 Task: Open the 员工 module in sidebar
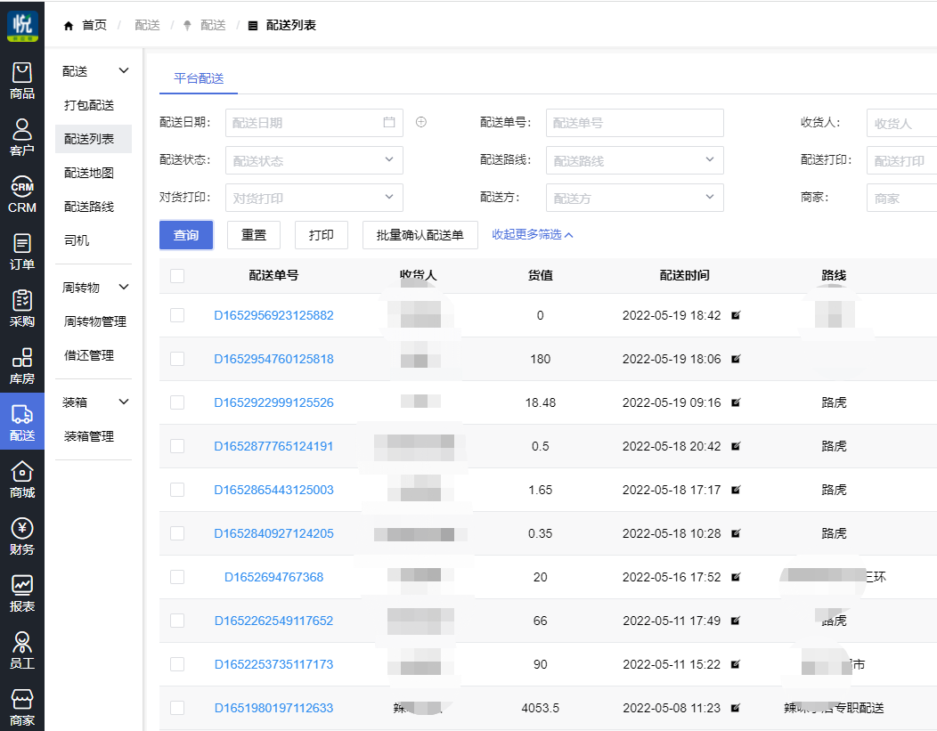coord(22,652)
